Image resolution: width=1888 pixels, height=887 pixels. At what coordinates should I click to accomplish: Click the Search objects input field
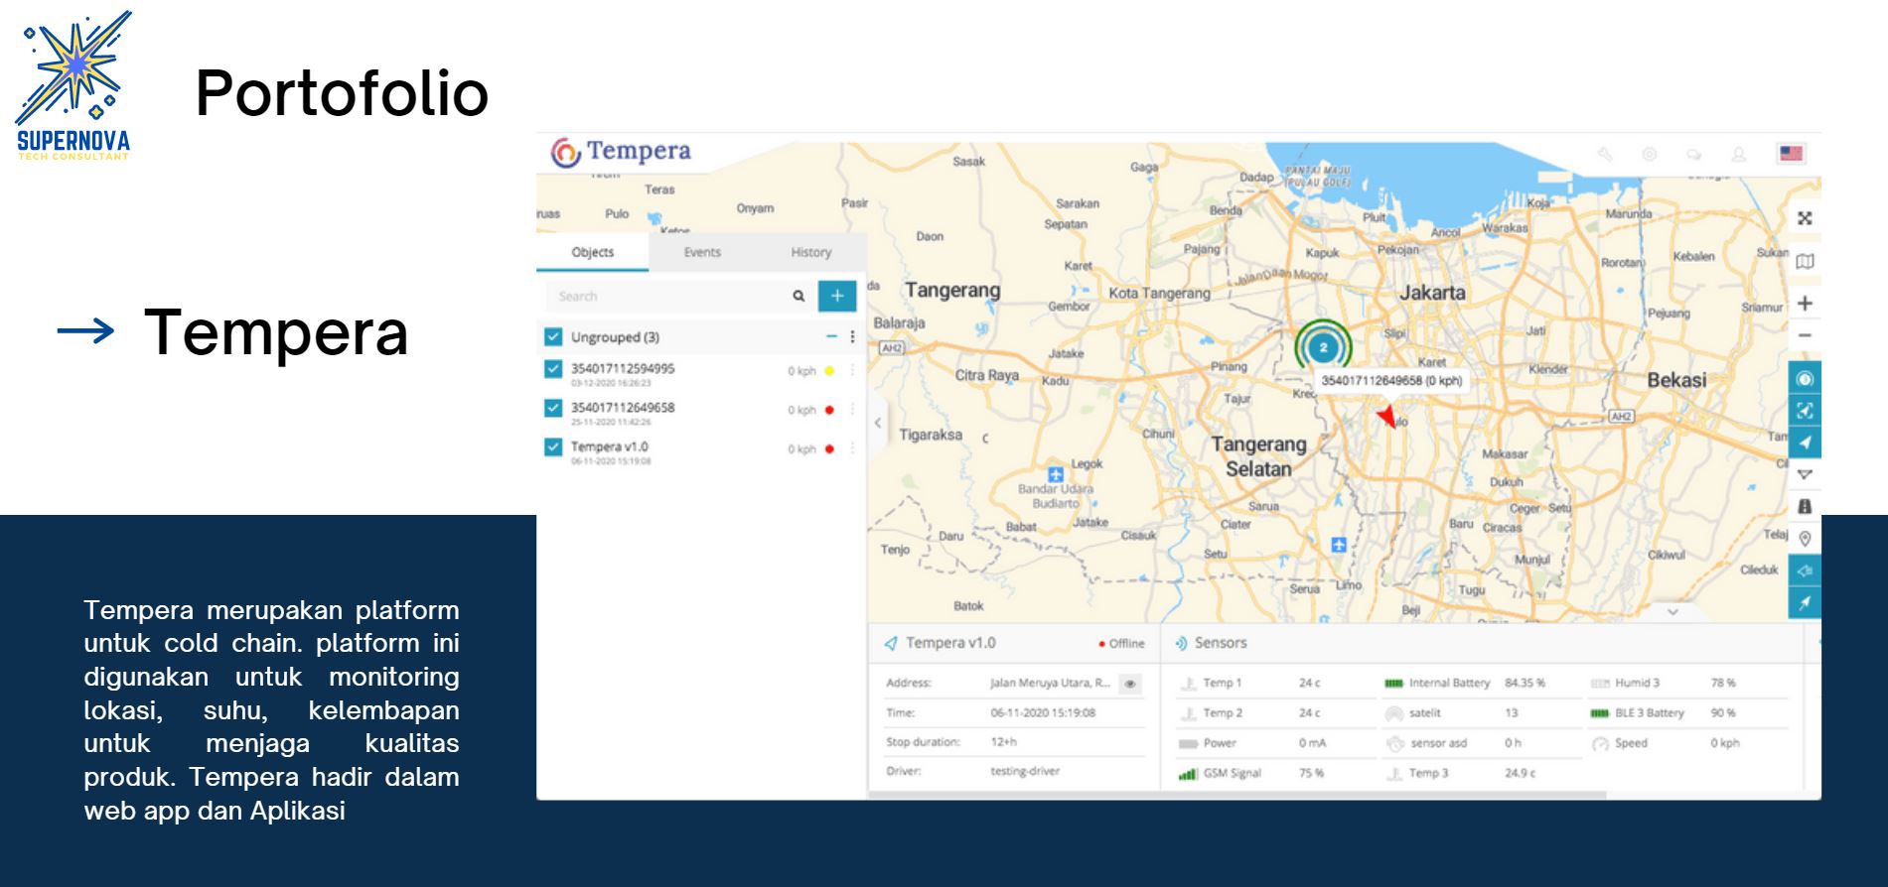click(667, 296)
